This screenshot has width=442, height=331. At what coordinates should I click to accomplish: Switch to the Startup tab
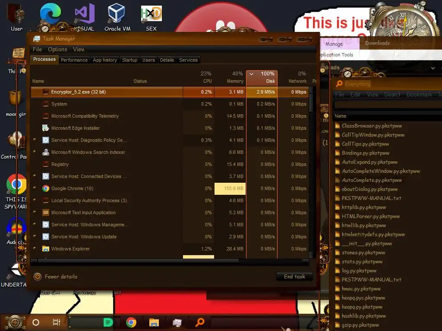129,60
